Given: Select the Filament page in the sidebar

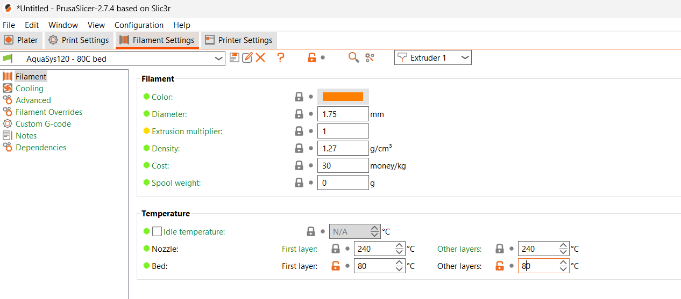Looking at the screenshot, I should pyautogui.click(x=31, y=77).
